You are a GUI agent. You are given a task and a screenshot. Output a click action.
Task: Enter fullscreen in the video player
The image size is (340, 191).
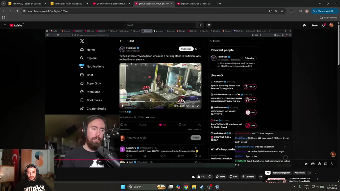click(x=332, y=164)
